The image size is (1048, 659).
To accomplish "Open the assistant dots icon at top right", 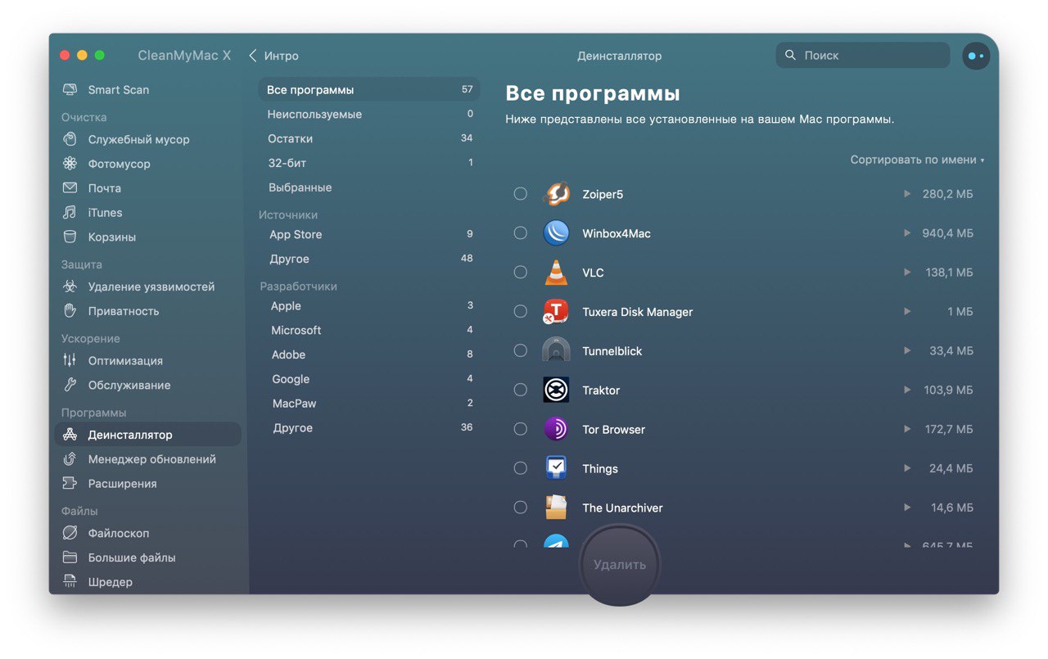I will click(x=976, y=56).
